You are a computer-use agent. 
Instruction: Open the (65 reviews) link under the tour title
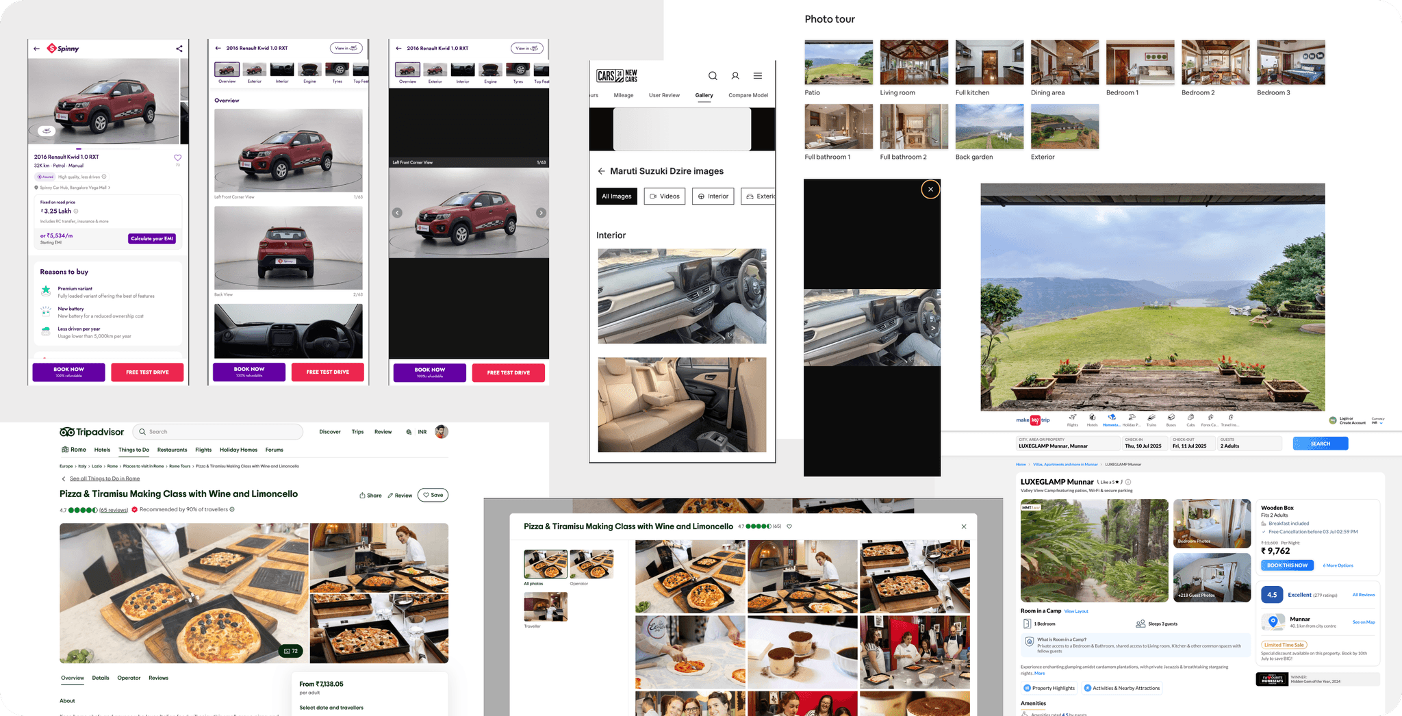[x=114, y=510]
